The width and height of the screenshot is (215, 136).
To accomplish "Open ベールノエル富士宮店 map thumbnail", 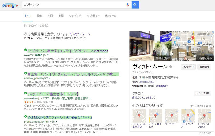I will 139,116.
